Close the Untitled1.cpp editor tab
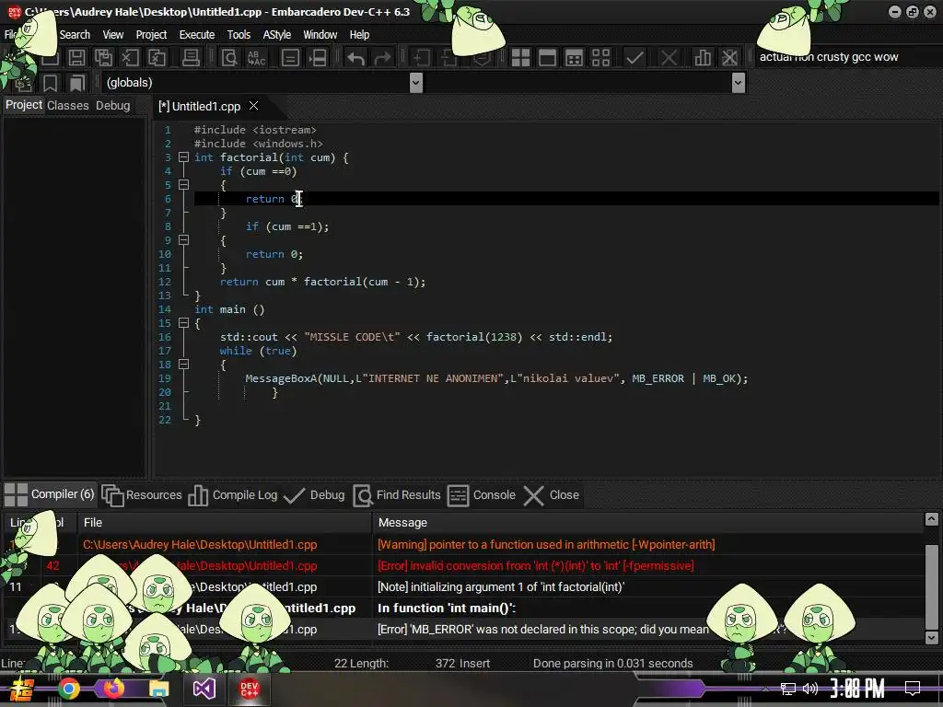The width and height of the screenshot is (943, 707). pyautogui.click(x=254, y=106)
